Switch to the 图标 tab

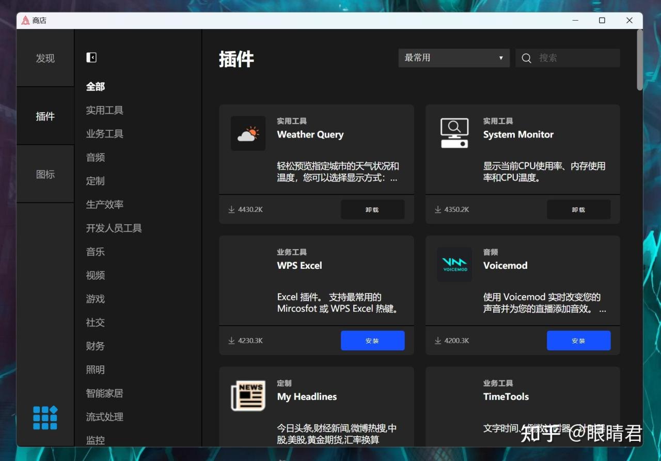45,174
